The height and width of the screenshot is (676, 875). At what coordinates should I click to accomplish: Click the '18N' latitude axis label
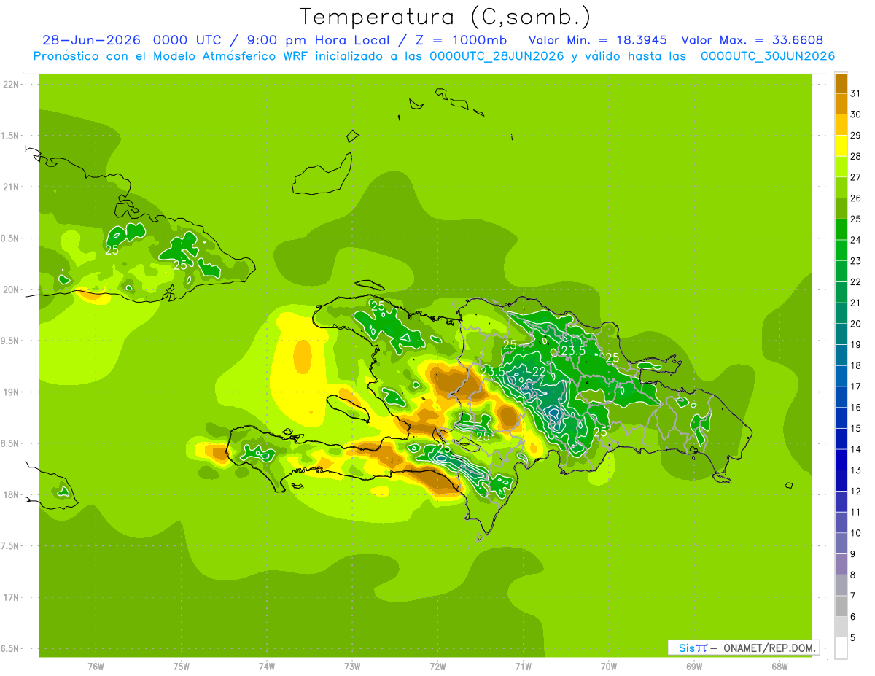coord(11,495)
